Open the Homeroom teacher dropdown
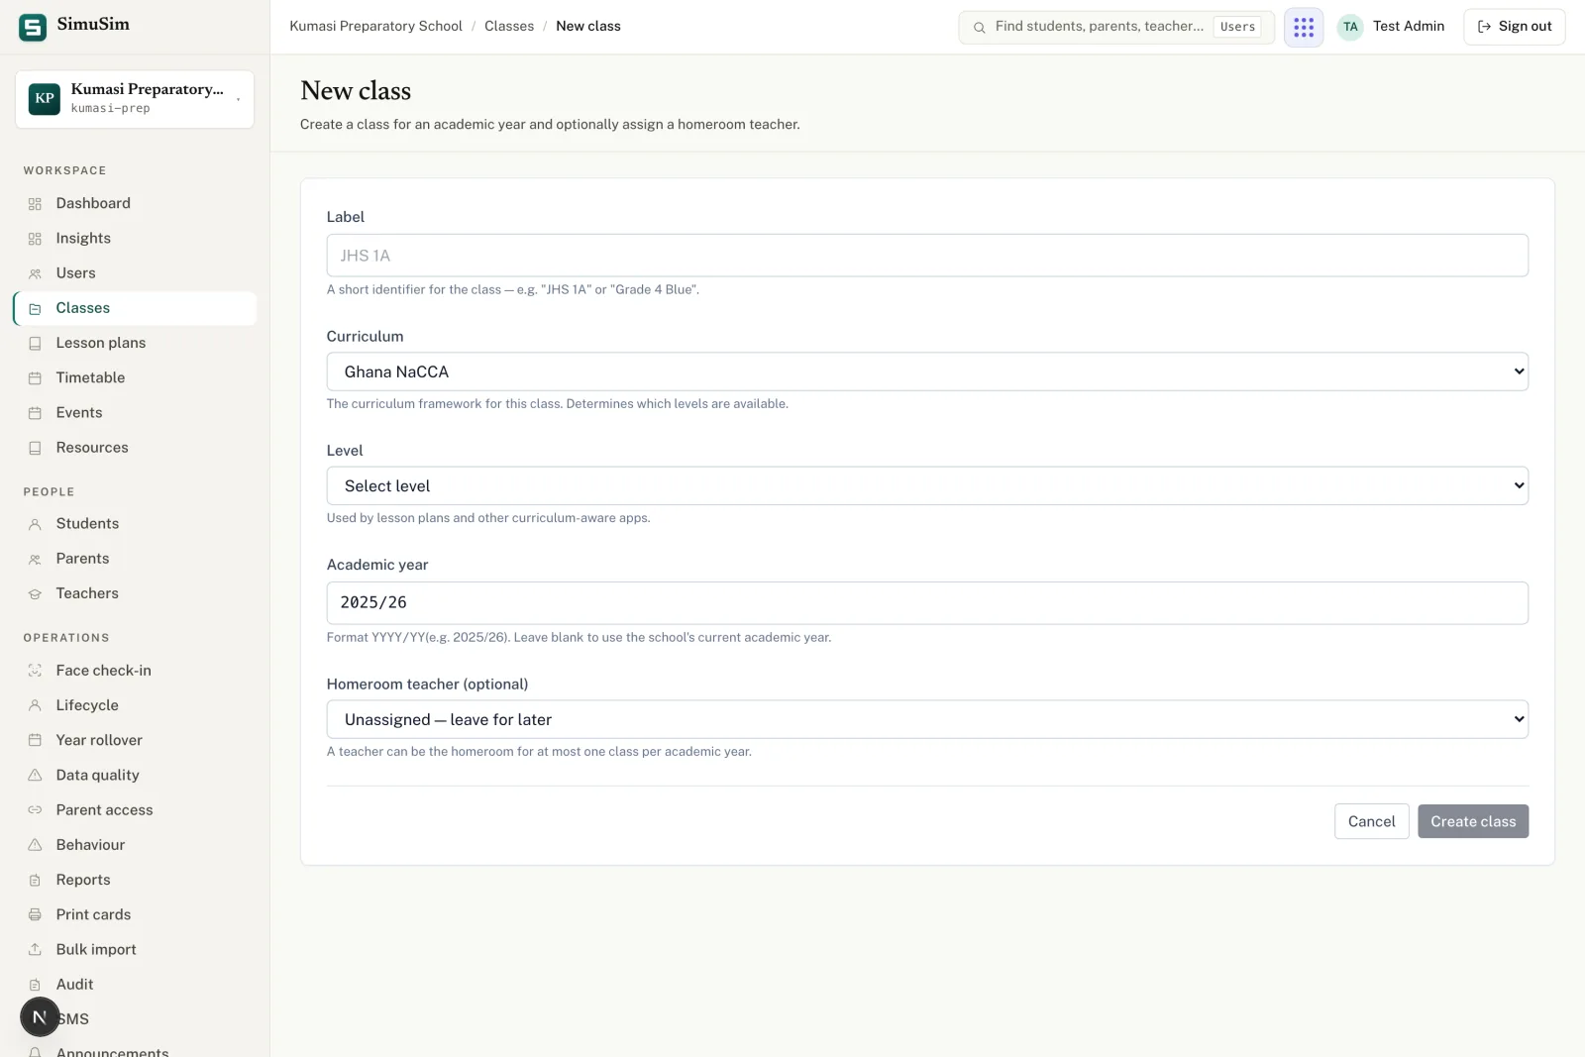 pyautogui.click(x=927, y=719)
